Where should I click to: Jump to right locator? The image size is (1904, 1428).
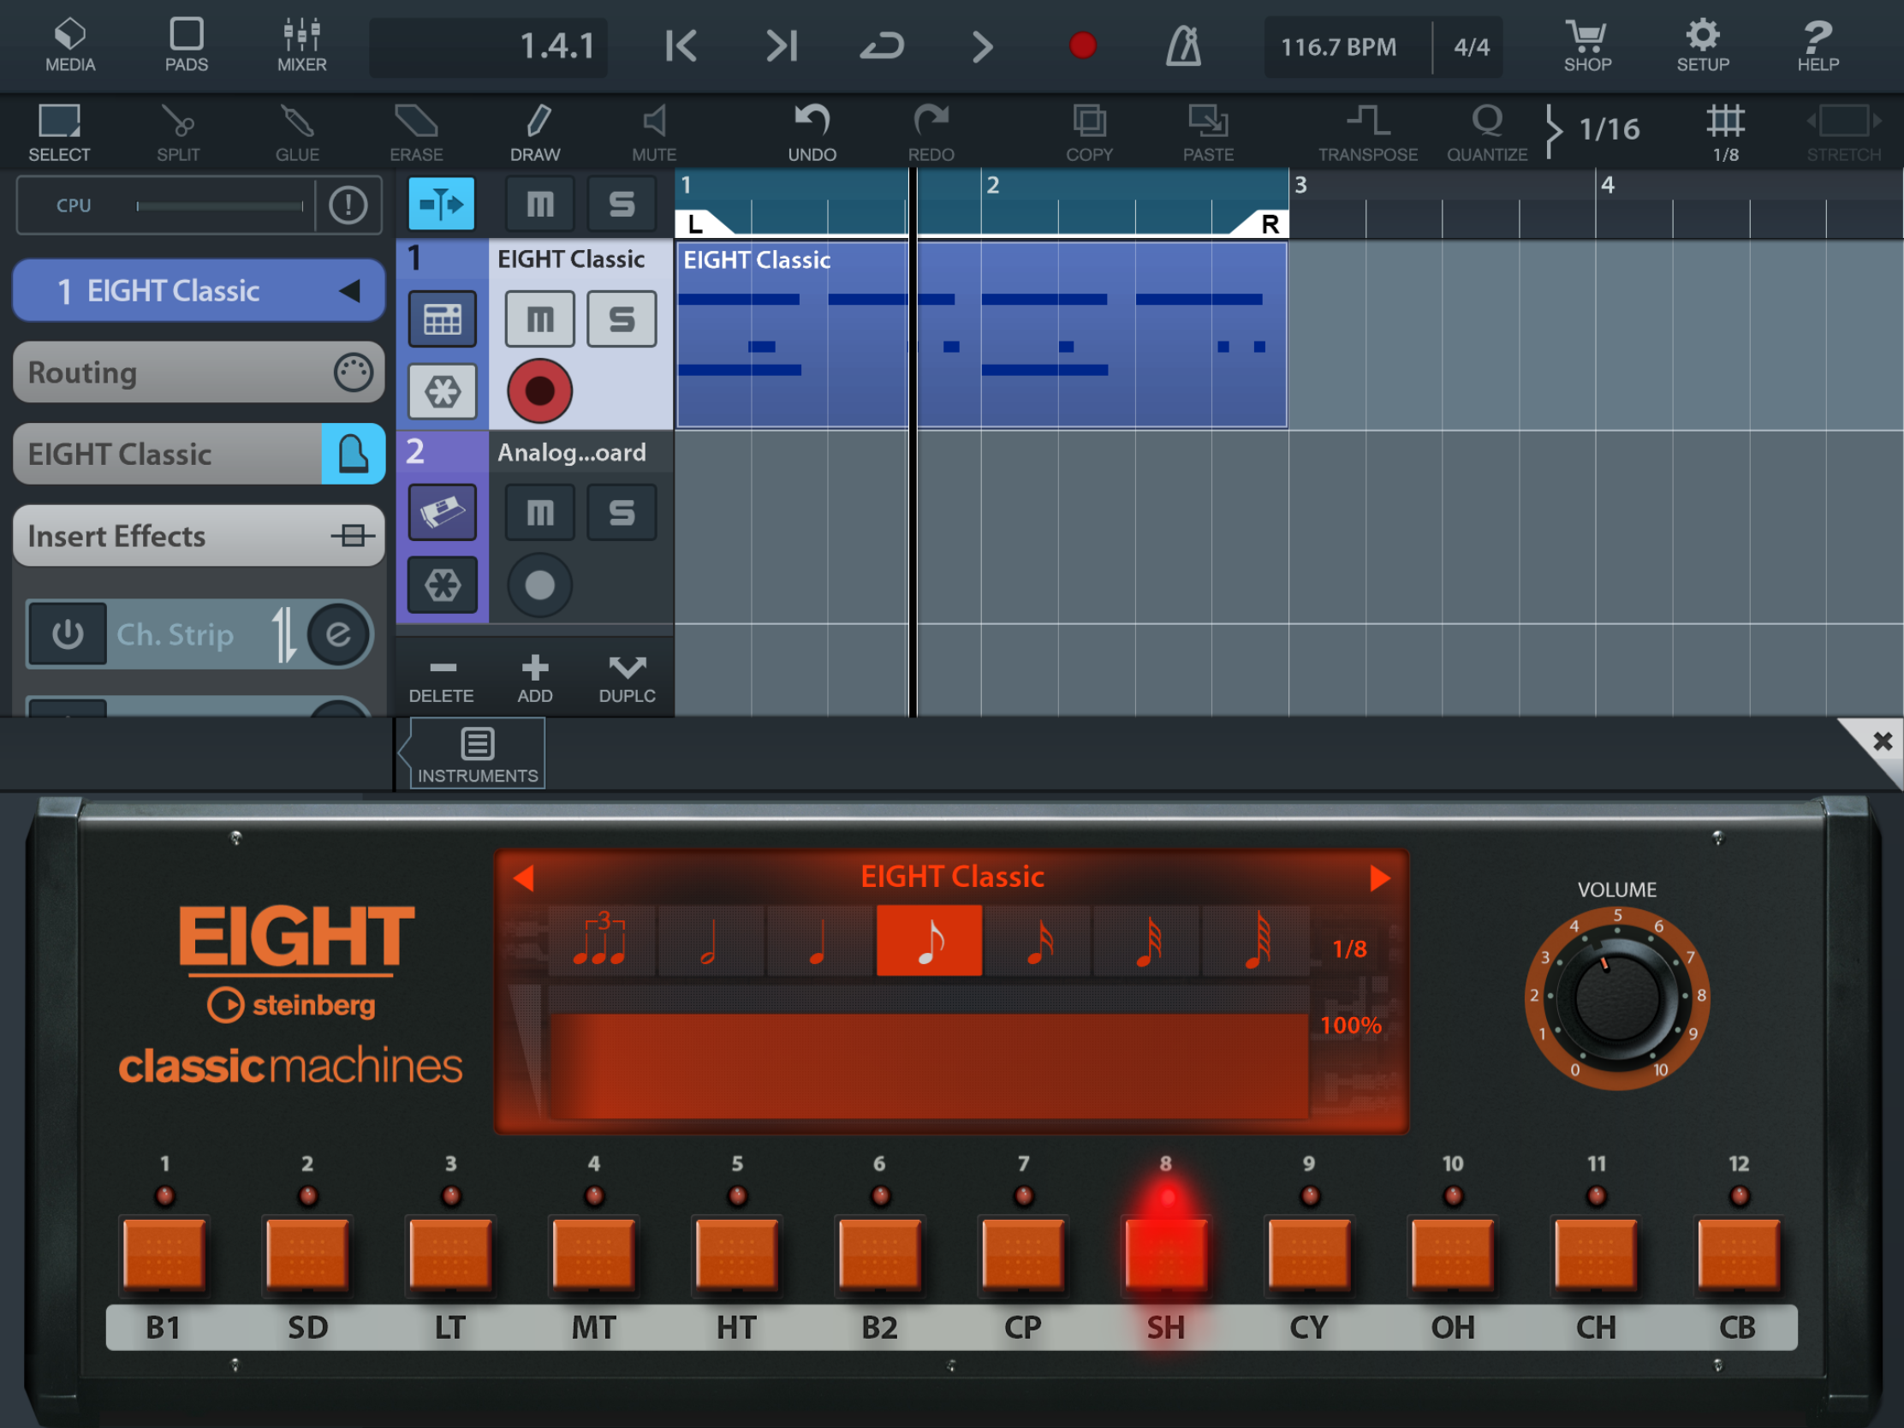tap(782, 45)
